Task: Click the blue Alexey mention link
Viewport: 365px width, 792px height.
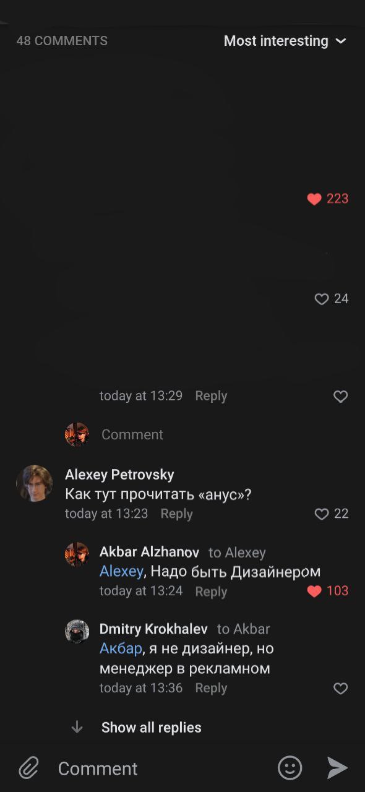Action: point(121,571)
